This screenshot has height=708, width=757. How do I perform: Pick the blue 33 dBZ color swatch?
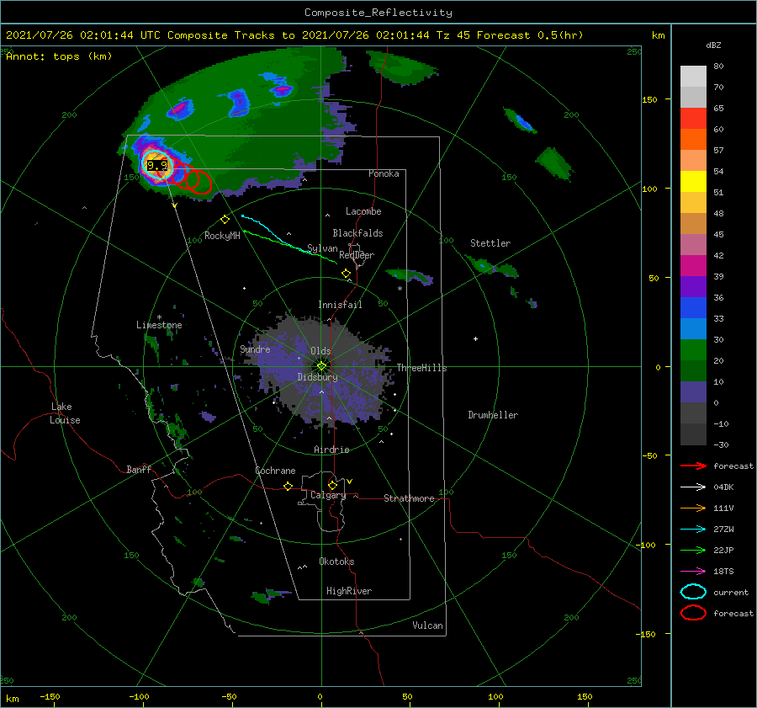pyautogui.click(x=693, y=308)
